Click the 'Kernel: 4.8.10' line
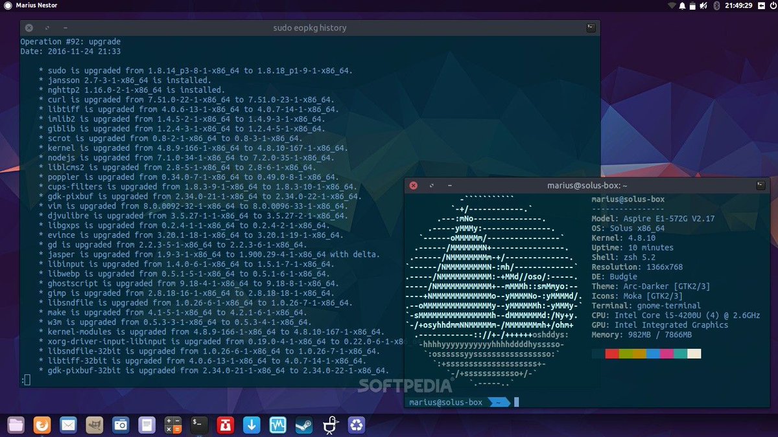The image size is (778, 437). [624, 238]
